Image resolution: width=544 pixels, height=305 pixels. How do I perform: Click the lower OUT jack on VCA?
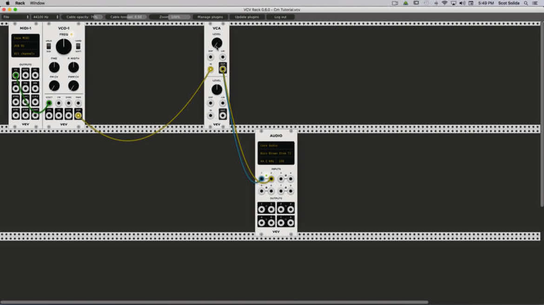click(x=222, y=115)
